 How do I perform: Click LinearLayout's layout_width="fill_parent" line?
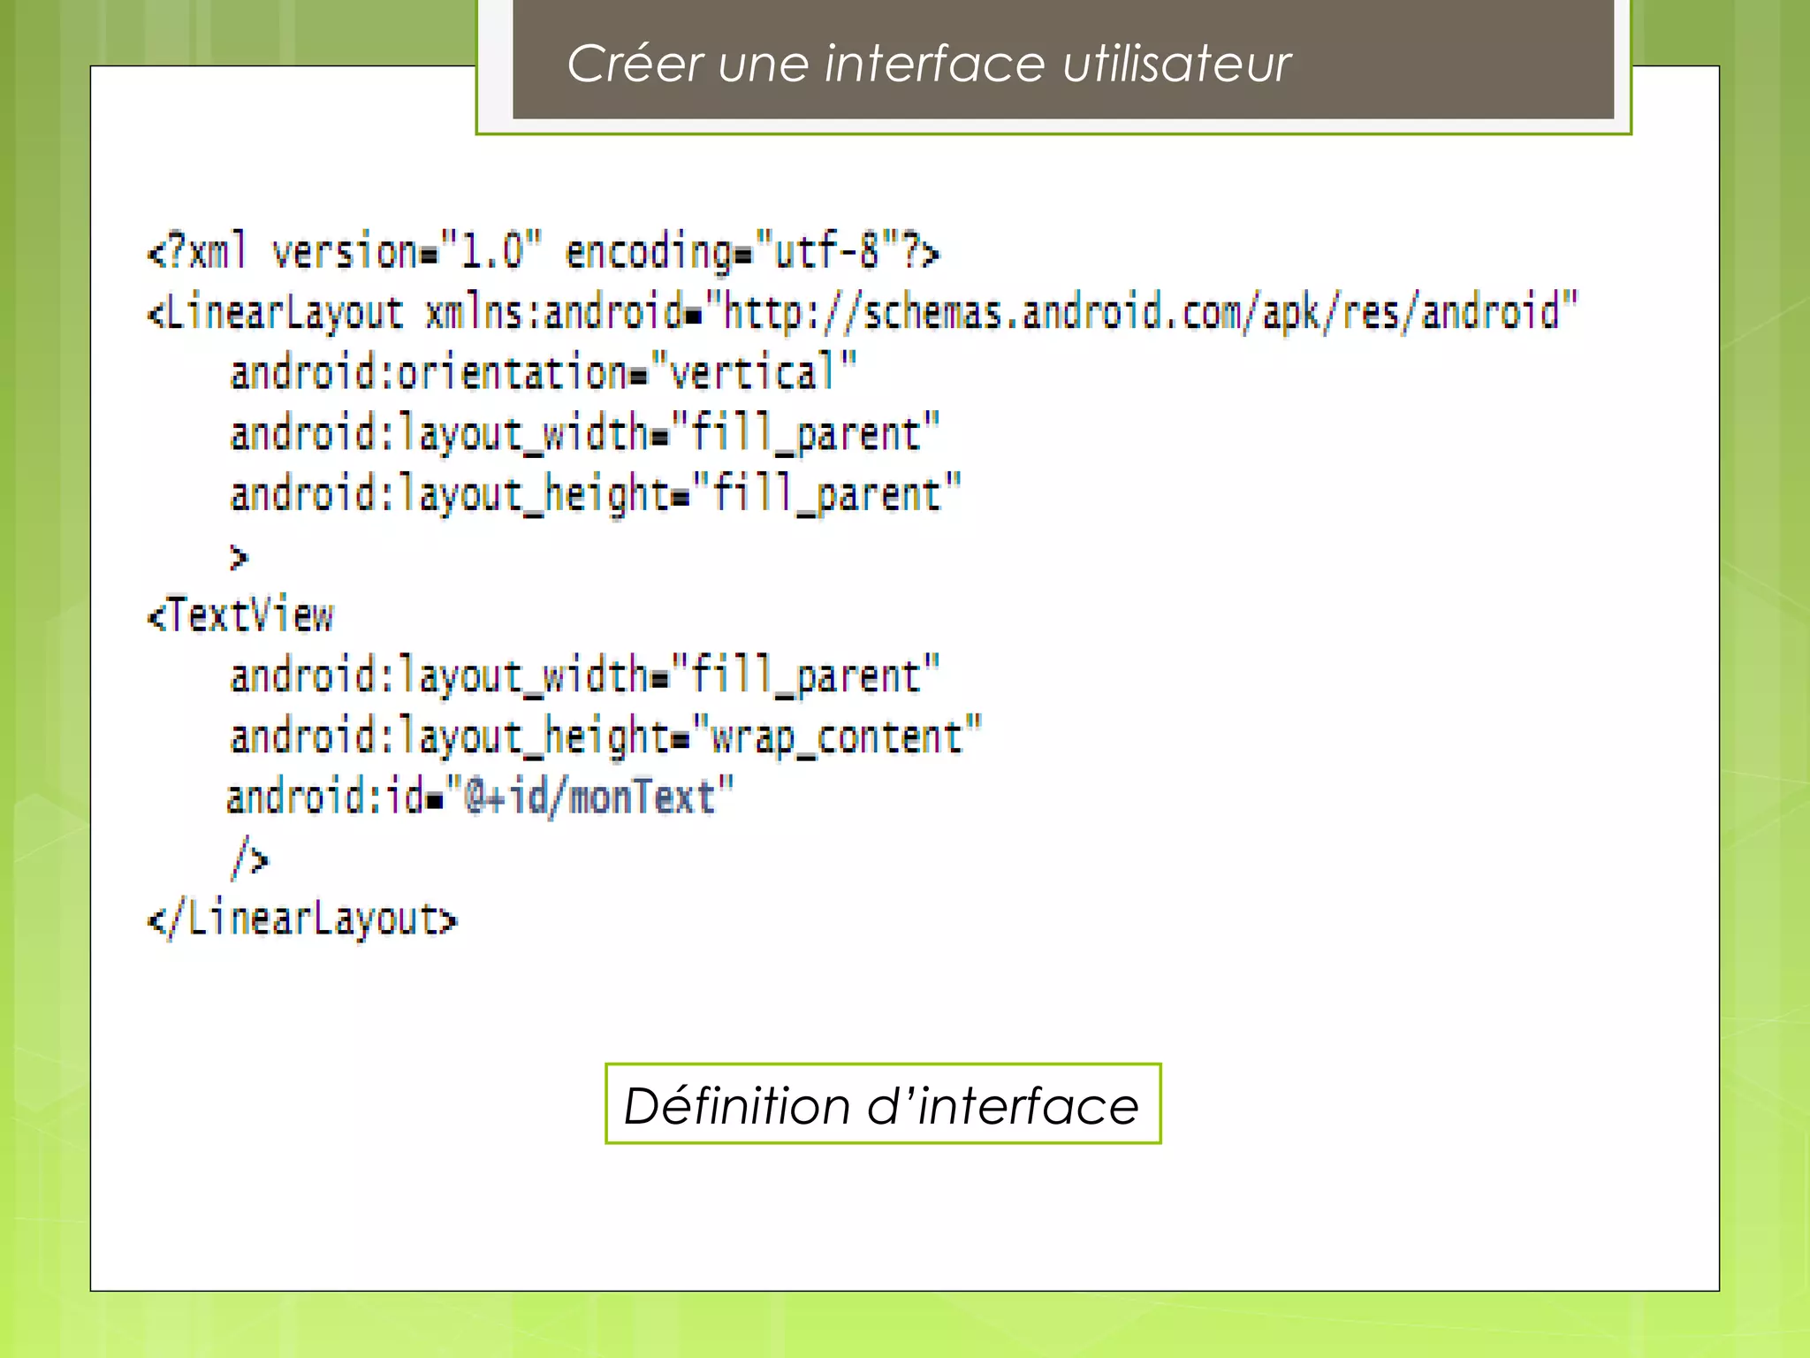click(x=585, y=434)
